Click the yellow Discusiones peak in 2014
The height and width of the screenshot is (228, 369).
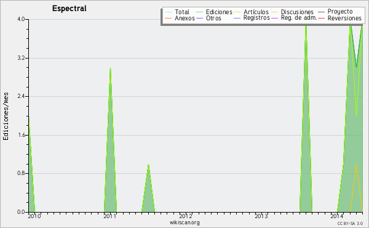click(x=356, y=188)
